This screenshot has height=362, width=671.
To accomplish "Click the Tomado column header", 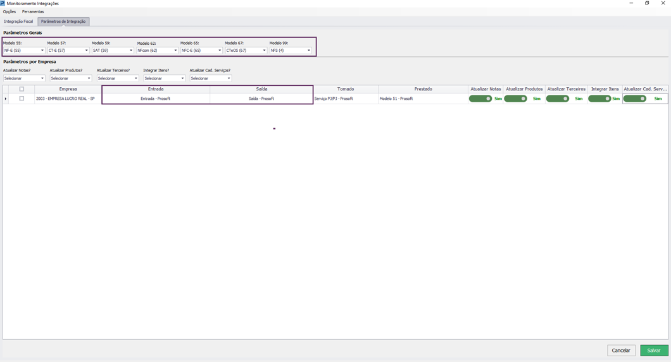I will (x=346, y=89).
